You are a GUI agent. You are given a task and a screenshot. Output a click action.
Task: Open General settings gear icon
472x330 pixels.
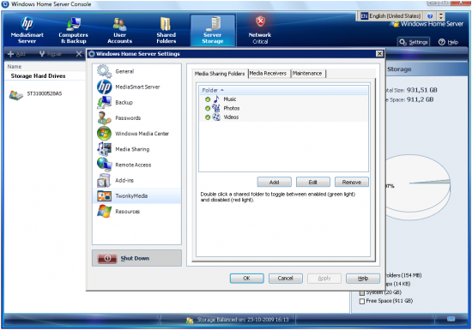[104, 71]
